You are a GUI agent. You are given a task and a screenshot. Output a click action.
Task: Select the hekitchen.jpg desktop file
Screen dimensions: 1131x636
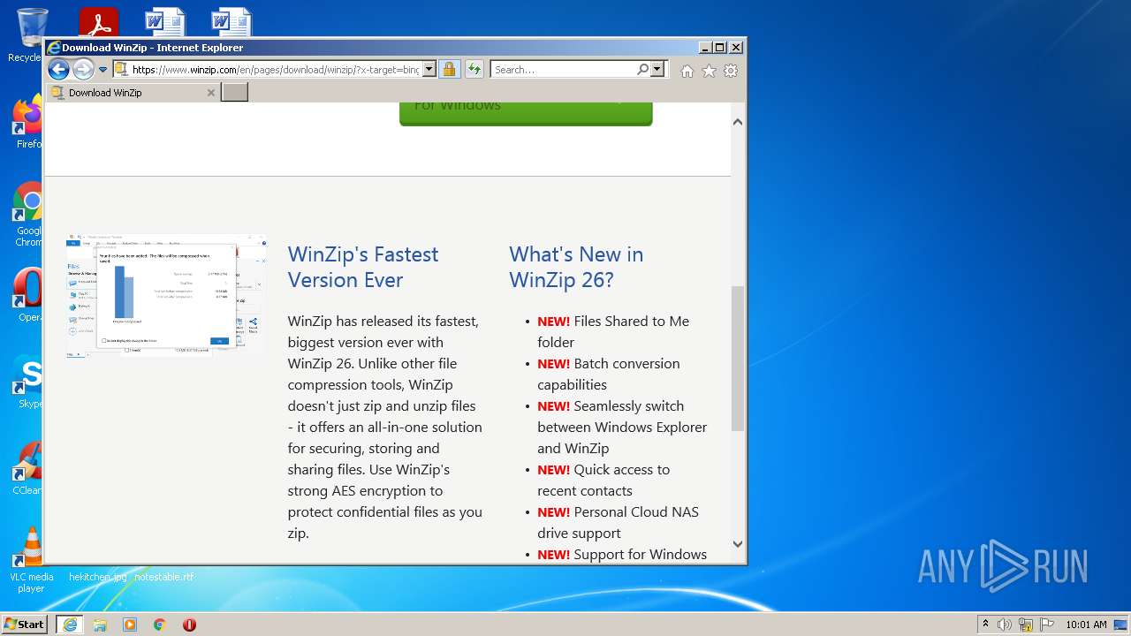(97, 577)
